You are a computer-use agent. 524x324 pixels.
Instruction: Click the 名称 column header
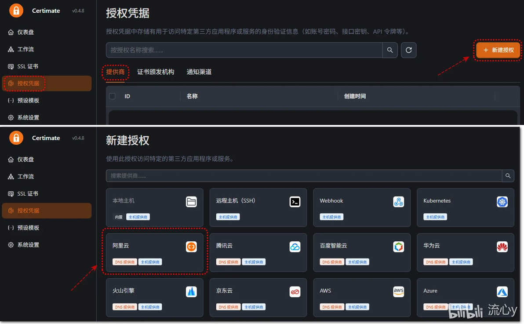(192, 96)
